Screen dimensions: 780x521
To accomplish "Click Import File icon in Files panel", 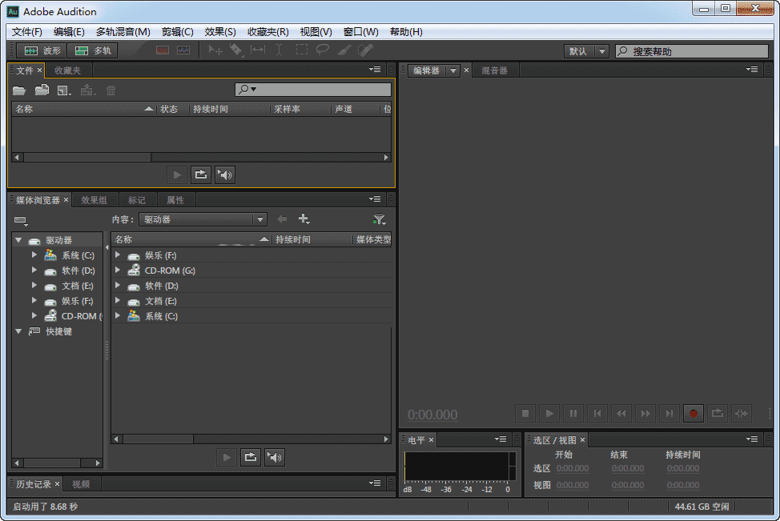I will 42,90.
